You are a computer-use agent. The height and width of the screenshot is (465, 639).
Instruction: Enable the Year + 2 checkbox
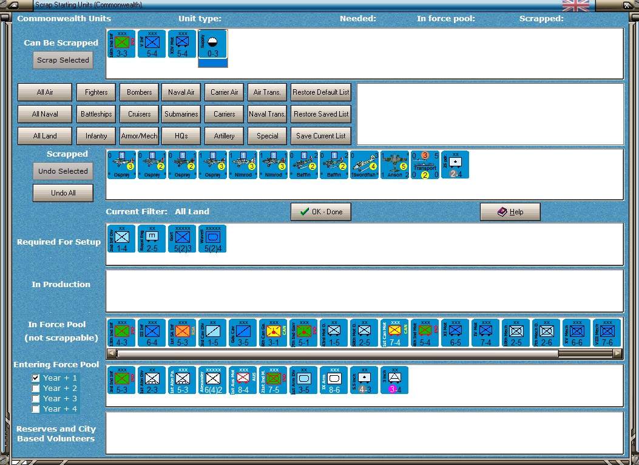pyautogui.click(x=36, y=388)
